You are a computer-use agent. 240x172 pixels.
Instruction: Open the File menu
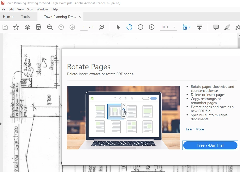(3, 9)
